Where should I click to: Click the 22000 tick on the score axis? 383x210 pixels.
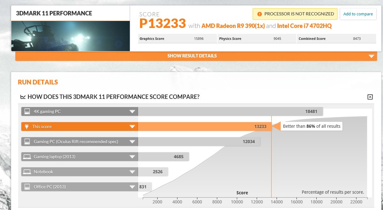(x=357, y=202)
